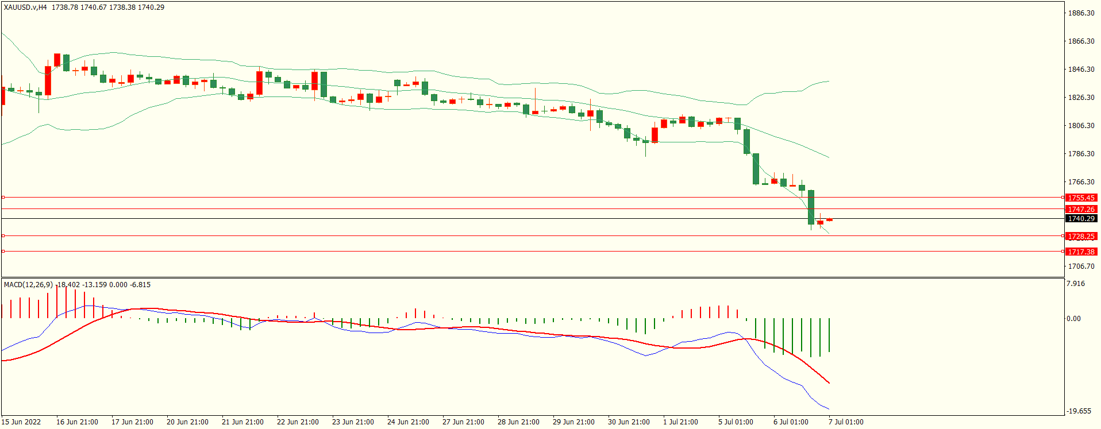This screenshot has height=429, width=1101.
Task: Click the 1846.30 price axis label
Action: (1081, 69)
